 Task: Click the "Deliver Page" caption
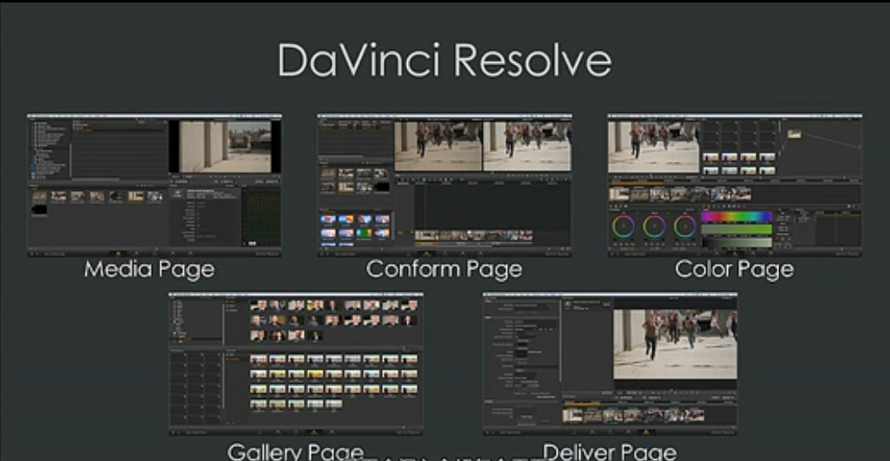(610, 452)
